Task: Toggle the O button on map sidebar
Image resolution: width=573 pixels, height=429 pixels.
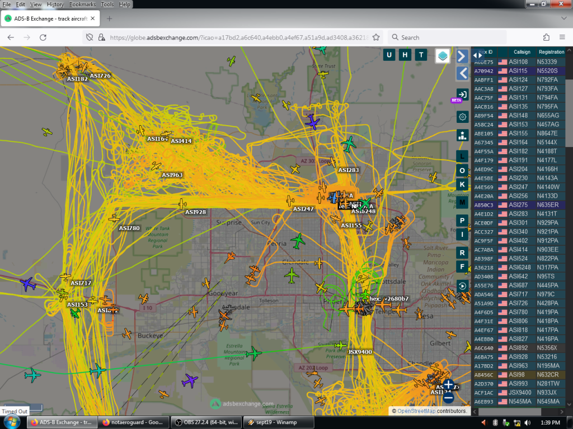Action: 462,170
